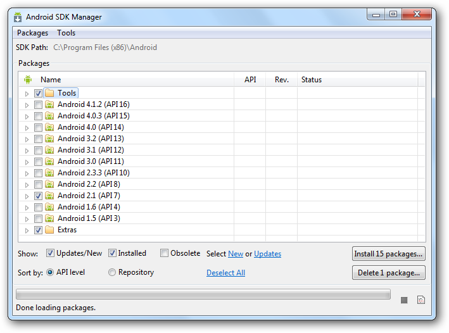Click the SDK path text C:\Program Files (x86)\Android
Image resolution: width=449 pixels, height=333 pixels.
click(105, 47)
